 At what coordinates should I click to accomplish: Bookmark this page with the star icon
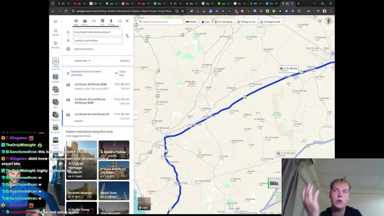point(183,11)
